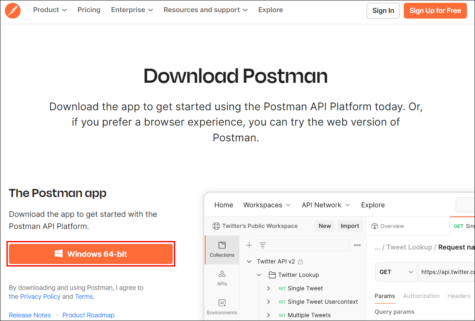Expand the Multiple Tweets request
Image resolution: width=475 pixels, height=321 pixels.
[268, 315]
